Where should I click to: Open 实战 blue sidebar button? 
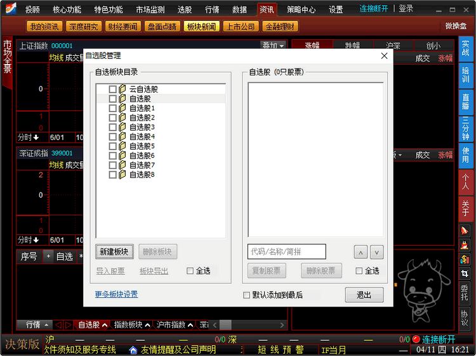tap(465, 49)
